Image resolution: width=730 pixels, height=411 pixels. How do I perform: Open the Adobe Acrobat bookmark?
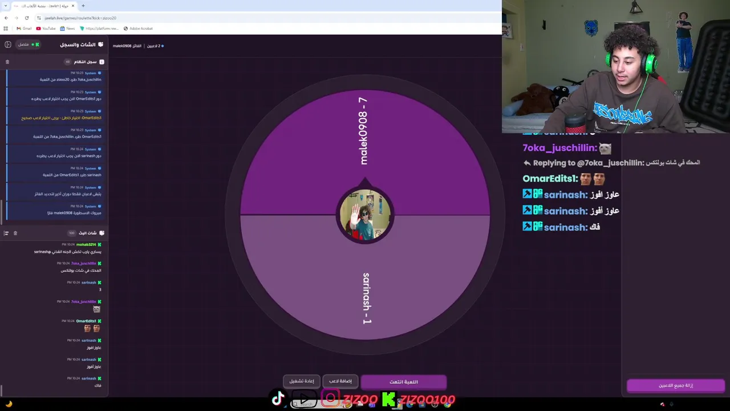point(138,28)
